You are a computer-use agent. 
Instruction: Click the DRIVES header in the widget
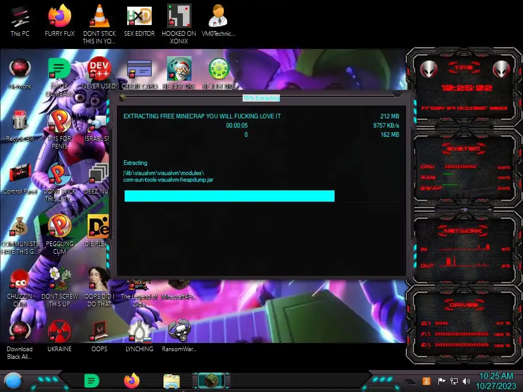click(x=463, y=305)
